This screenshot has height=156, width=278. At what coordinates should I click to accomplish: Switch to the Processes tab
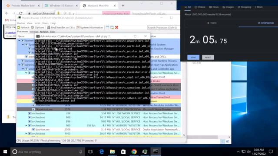pyautogui.click(x=23, y=32)
